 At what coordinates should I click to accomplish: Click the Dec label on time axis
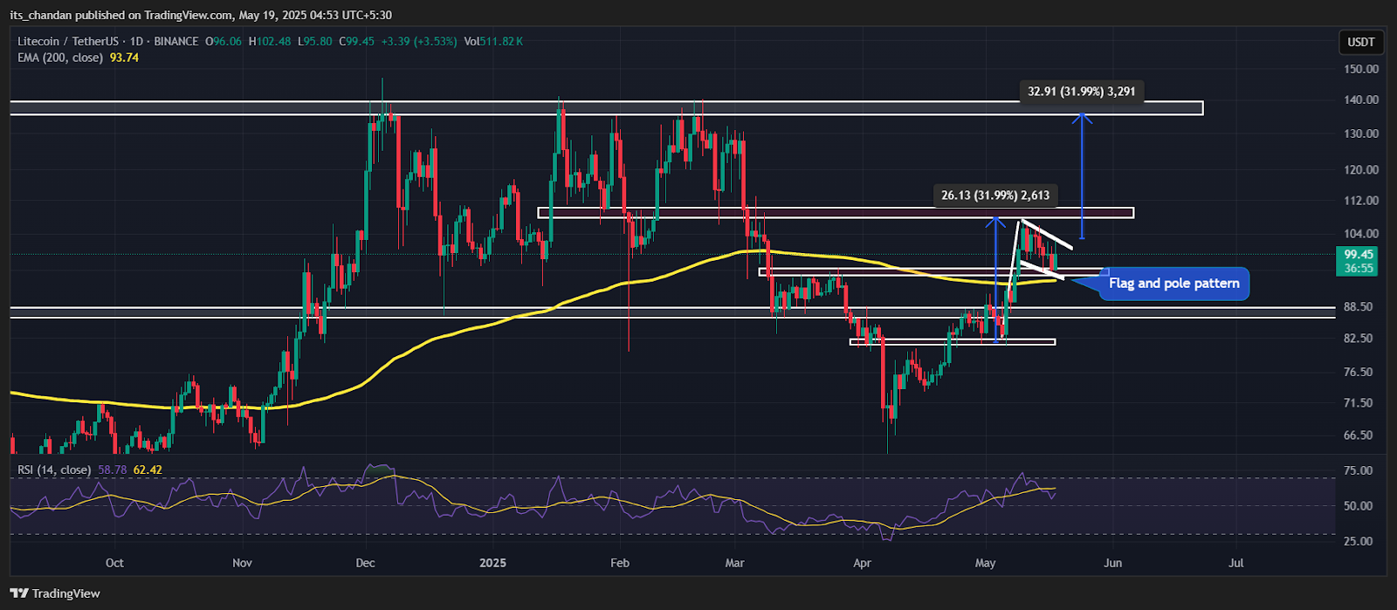(x=365, y=563)
